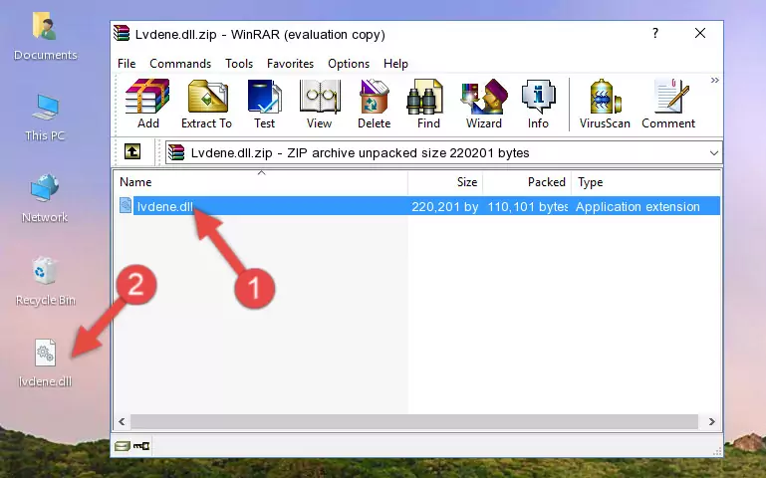The width and height of the screenshot is (766, 478).
Task: Go up one folder level
Action: coord(132,151)
